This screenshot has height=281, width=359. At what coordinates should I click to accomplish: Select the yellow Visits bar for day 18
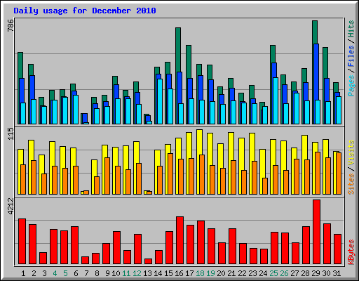tap(200, 142)
